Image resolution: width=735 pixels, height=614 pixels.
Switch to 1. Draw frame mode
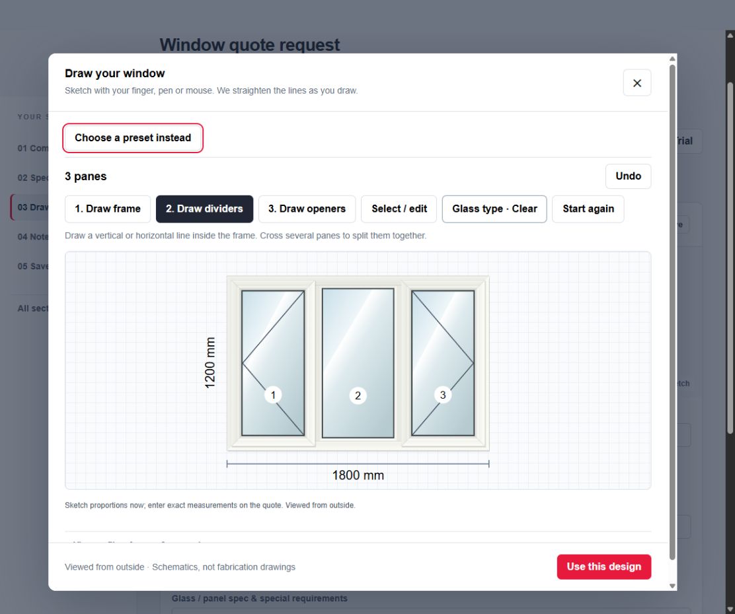pyautogui.click(x=107, y=209)
